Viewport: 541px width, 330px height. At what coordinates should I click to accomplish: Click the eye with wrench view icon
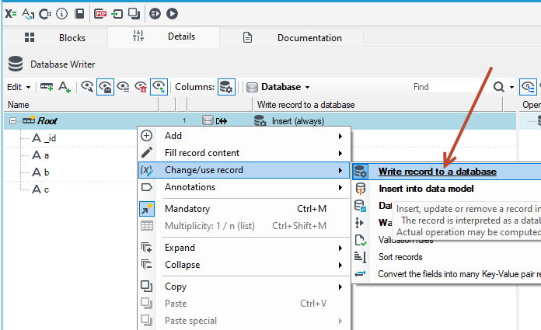point(87,86)
